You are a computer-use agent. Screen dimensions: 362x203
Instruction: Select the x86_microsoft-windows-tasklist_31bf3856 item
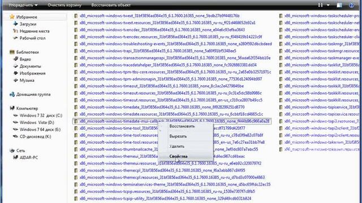pyautogui.click(x=322, y=65)
